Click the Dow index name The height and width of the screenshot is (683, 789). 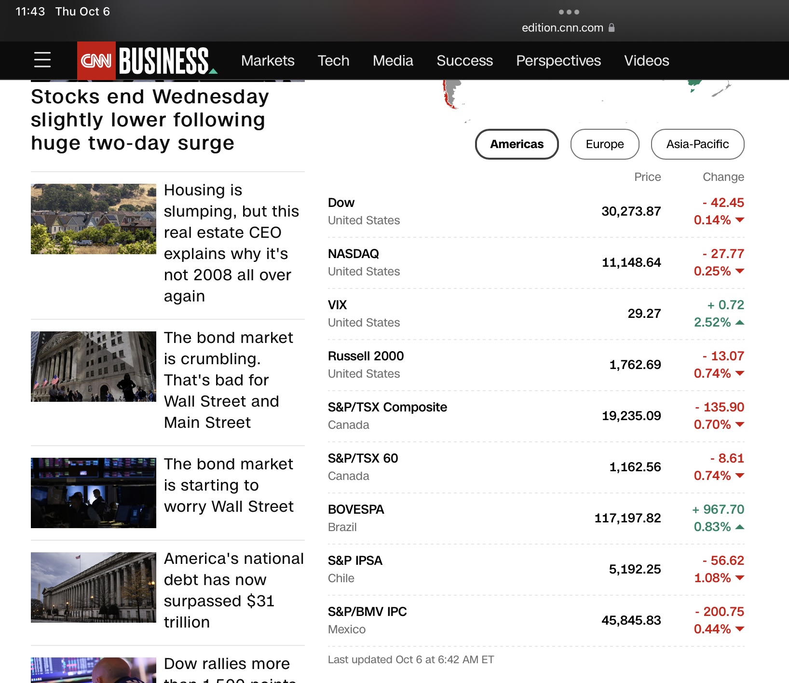(x=341, y=203)
